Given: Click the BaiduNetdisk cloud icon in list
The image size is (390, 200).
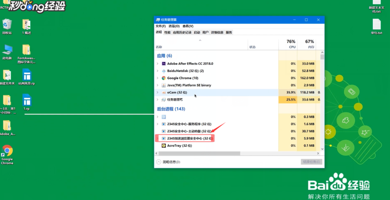Looking at the screenshot, I should 164,71.
